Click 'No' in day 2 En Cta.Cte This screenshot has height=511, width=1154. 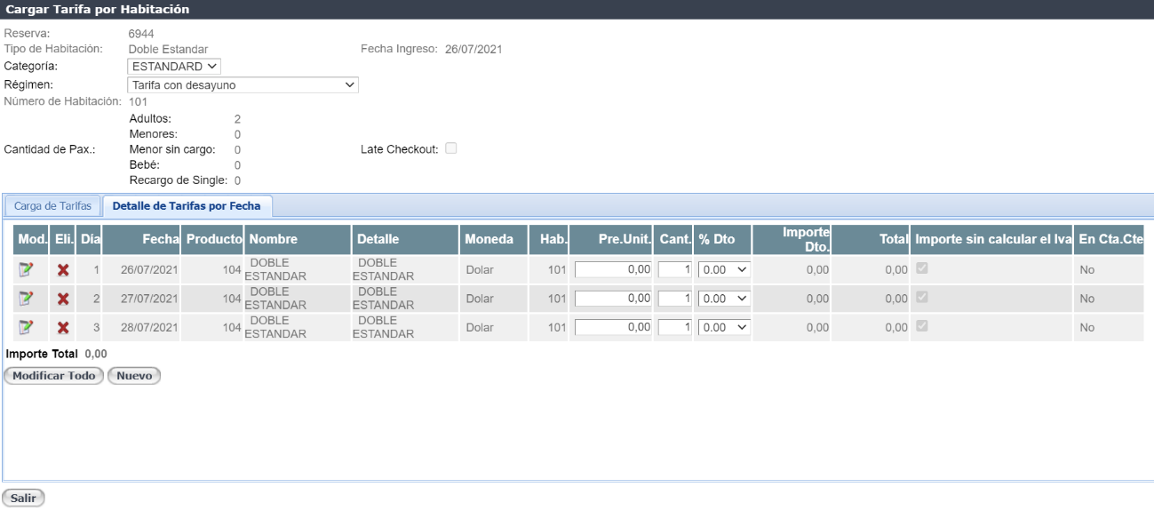[x=1087, y=299]
